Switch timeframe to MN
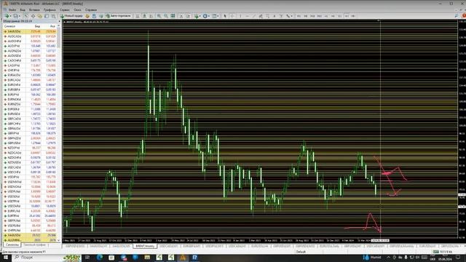 tap(354, 16)
